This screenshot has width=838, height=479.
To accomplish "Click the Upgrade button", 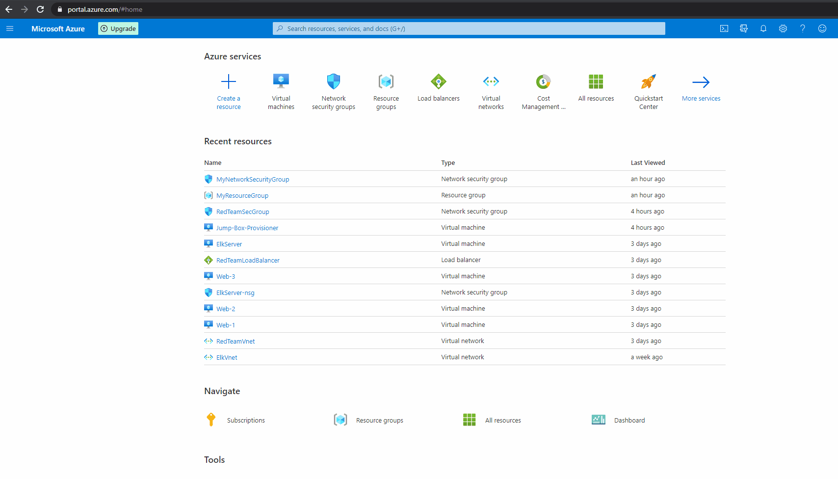I will coord(118,28).
